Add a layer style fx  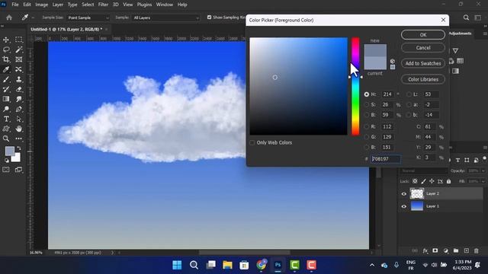click(x=425, y=250)
